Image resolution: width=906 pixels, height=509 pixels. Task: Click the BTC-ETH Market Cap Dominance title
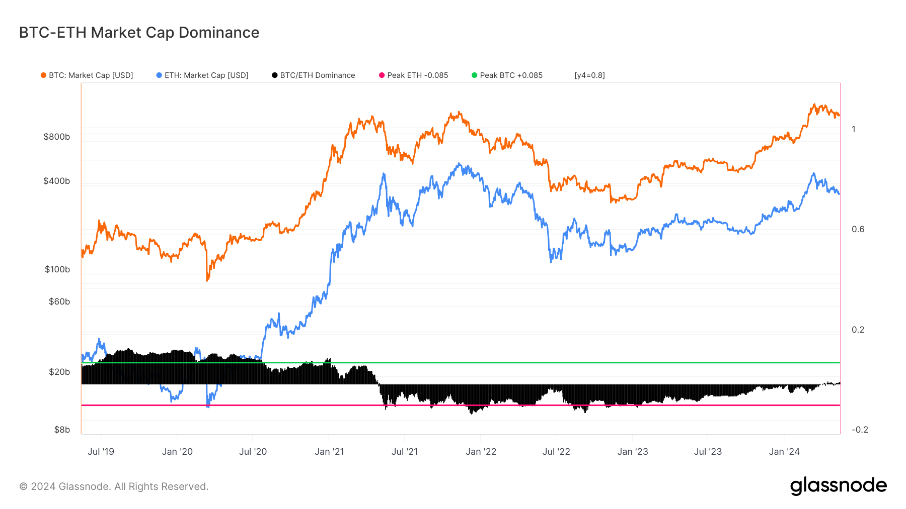(139, 33)
